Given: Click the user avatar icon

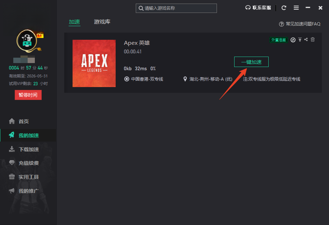Looking at the screenshot, I should pyautogui.click(x=27, y=40).
